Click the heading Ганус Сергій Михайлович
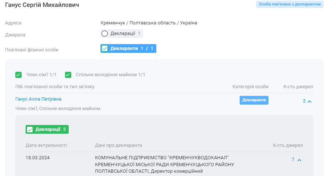324x176 pixels. pyautogui.click(x=42, y=5)
